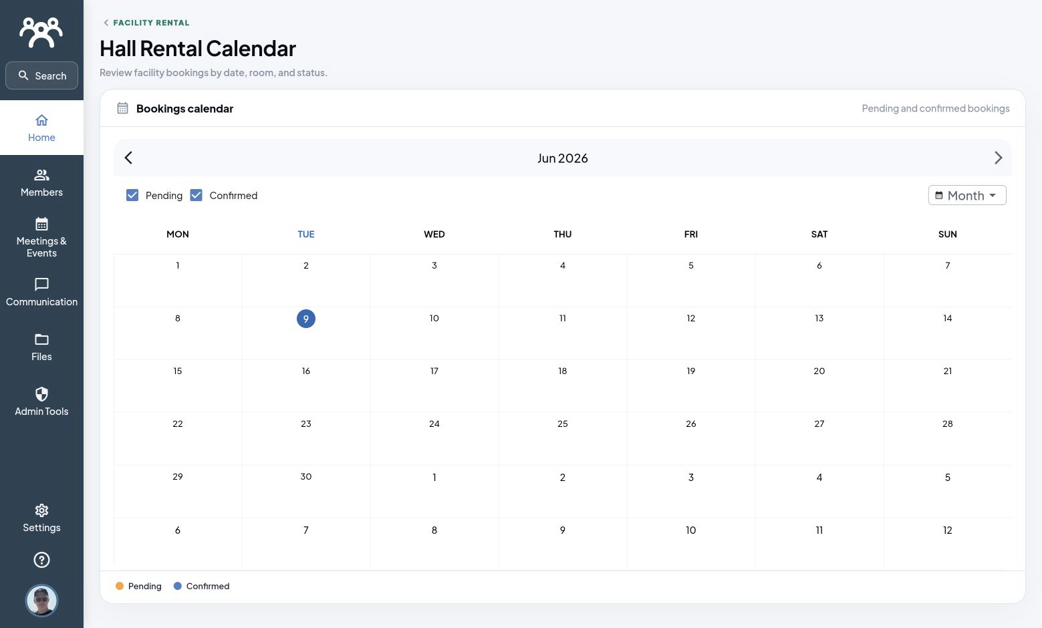Select June 24 calendar cell
Viewport: 1042px width, 628px height.
434,438
